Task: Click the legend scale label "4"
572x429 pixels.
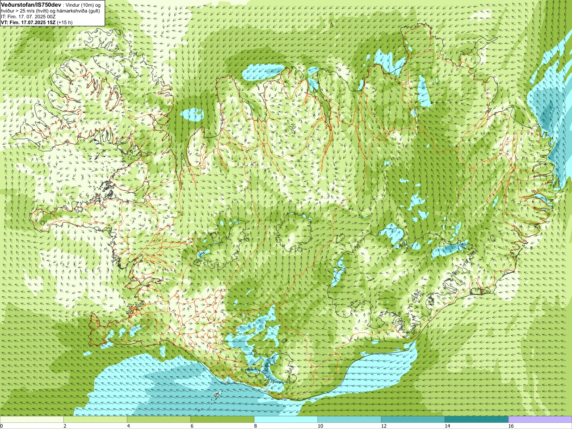Action: tap(128, 426)
